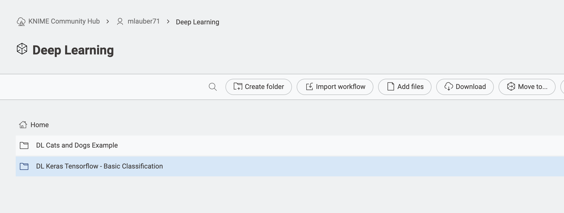
Task: Open search with the magnifier icon
Action: pos(213,87)
